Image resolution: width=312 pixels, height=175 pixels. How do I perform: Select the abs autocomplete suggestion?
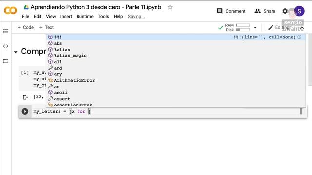tap(176, 43)
